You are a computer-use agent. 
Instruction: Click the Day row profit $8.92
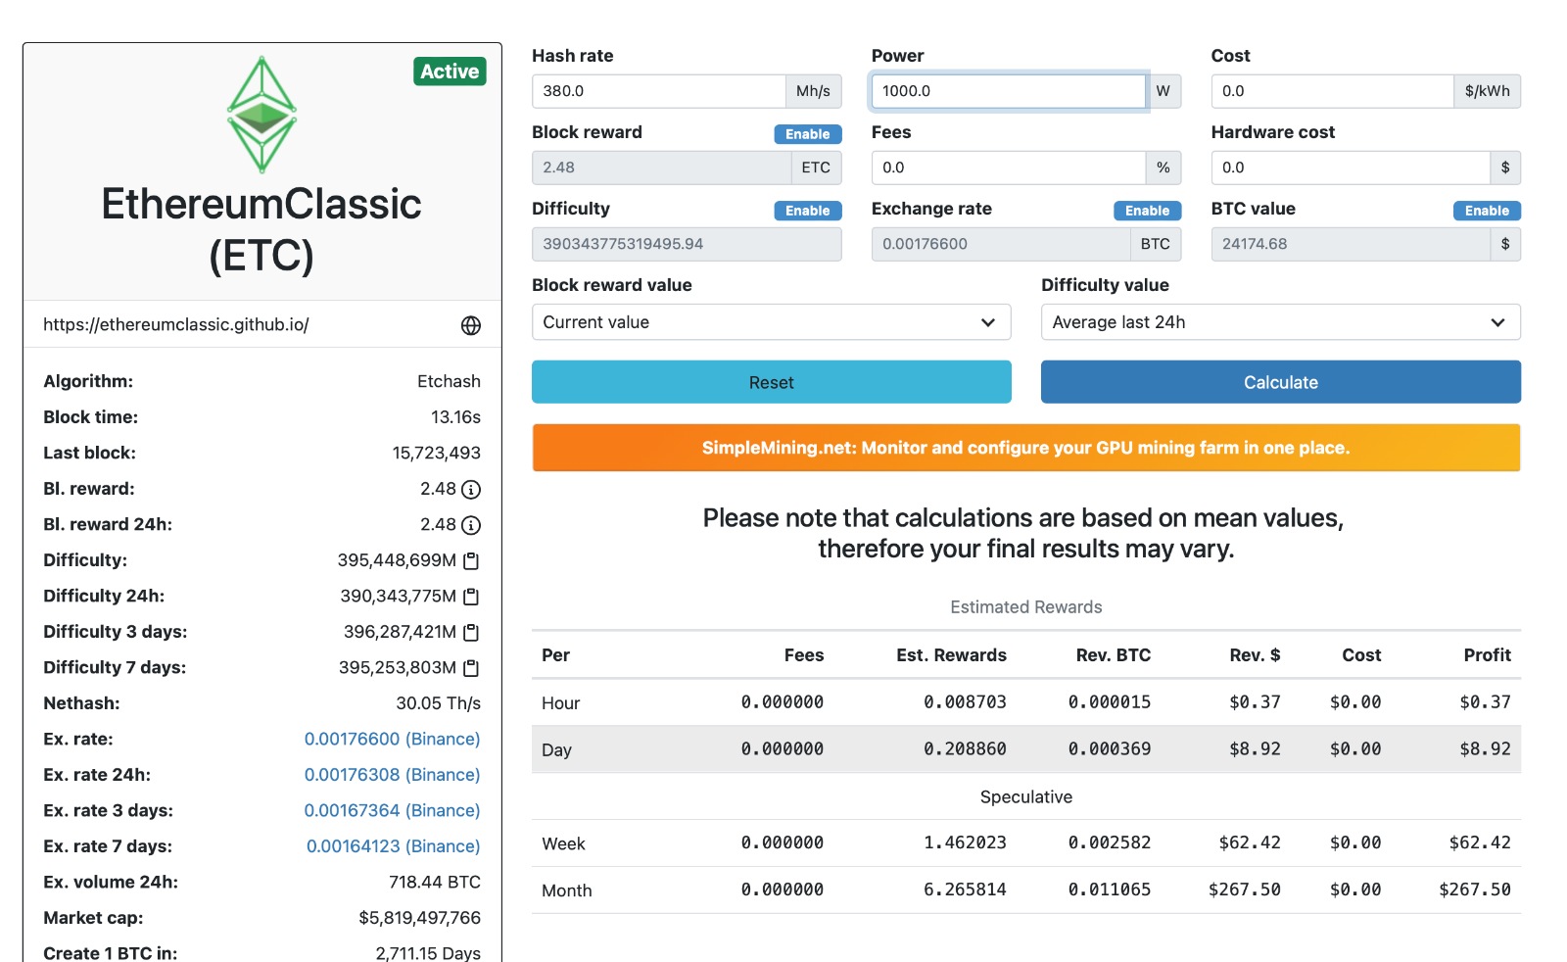pyautogui.click(x=1485, y=749)
